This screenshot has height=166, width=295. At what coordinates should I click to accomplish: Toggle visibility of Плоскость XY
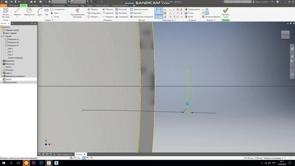[x=12, y=45]
